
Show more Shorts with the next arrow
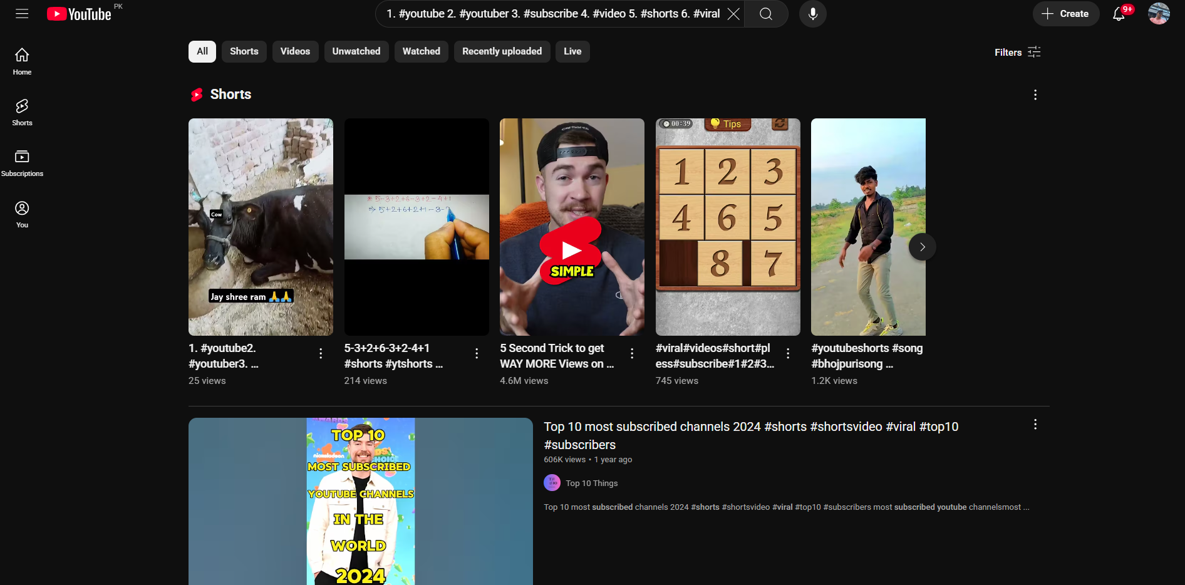click(x=922, y=247)
